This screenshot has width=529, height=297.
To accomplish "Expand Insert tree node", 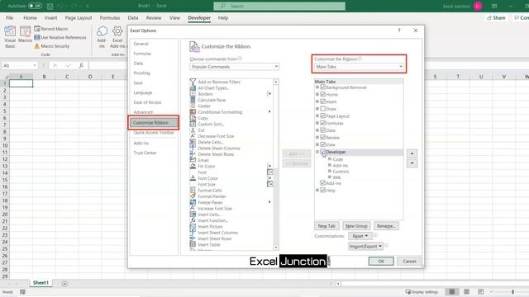I will 317,101.
